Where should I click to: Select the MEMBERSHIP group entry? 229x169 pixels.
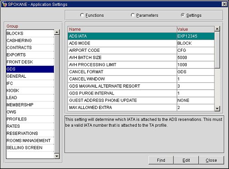(30, 105)
